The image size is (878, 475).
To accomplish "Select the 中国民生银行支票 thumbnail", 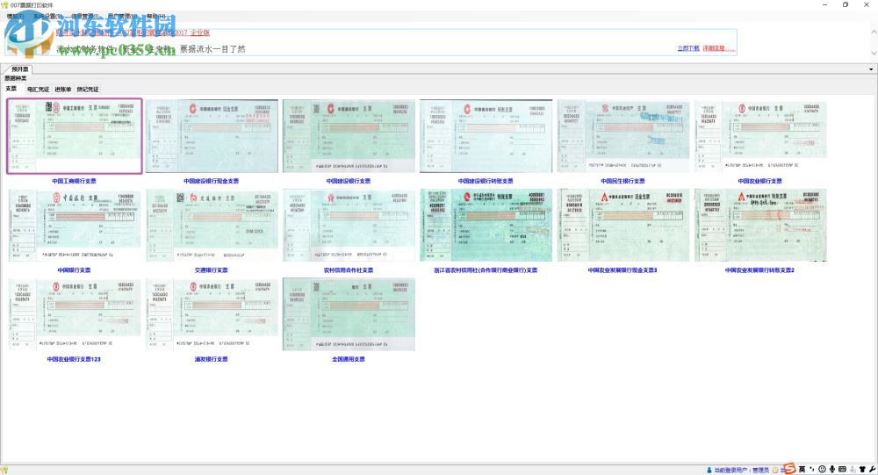I will [623, 136].
